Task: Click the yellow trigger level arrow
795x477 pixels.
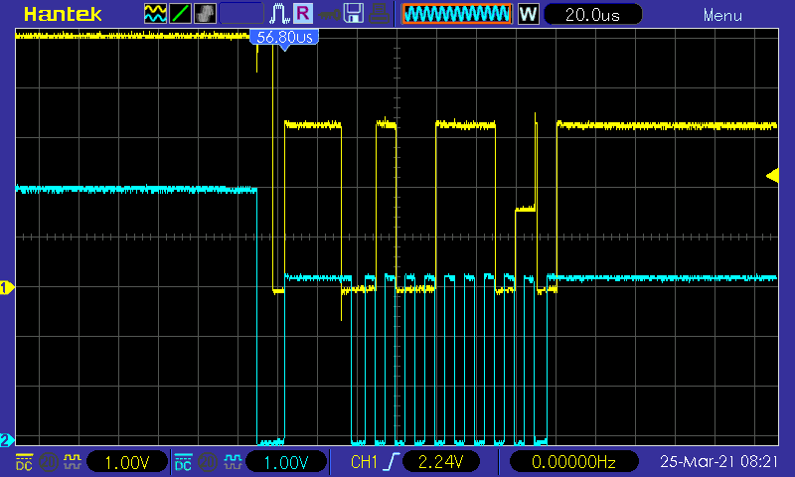Action: (772, 176)
